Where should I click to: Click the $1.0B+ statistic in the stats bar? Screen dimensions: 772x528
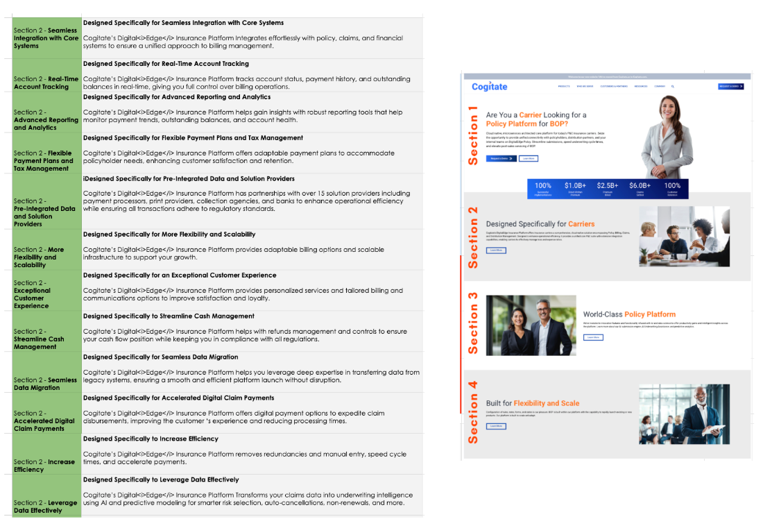[x=575, y=188]
